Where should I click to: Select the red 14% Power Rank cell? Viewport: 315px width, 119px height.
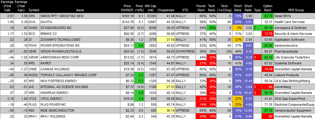[x=201, y=105]
